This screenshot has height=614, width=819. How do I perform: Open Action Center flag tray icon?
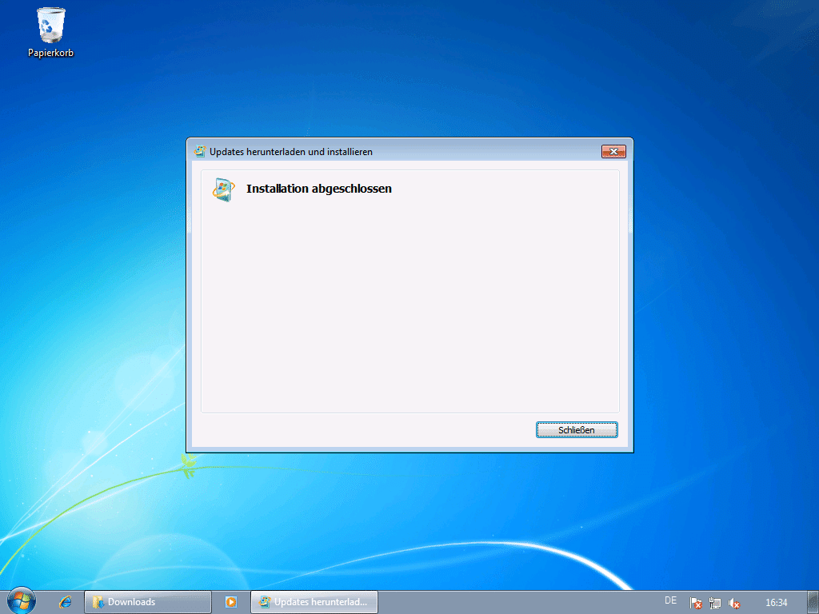696,603
